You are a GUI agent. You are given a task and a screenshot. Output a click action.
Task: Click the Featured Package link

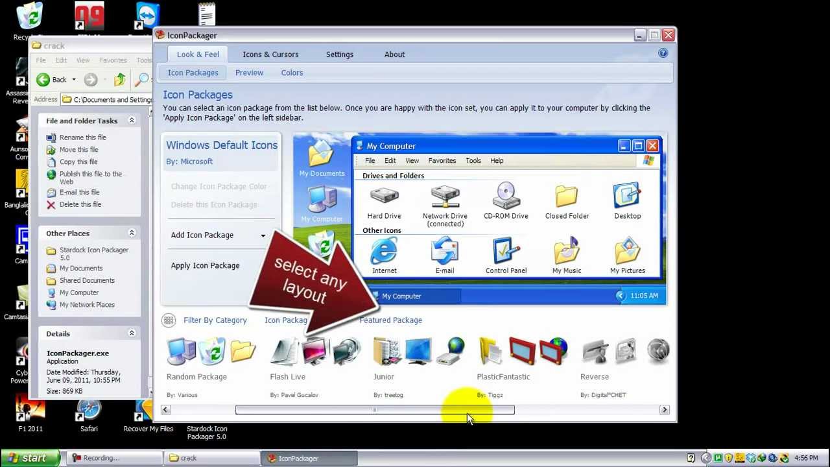pos(390,320)
